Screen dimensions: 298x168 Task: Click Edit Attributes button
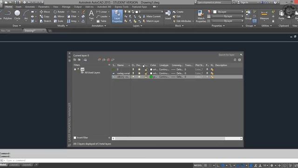182,21
